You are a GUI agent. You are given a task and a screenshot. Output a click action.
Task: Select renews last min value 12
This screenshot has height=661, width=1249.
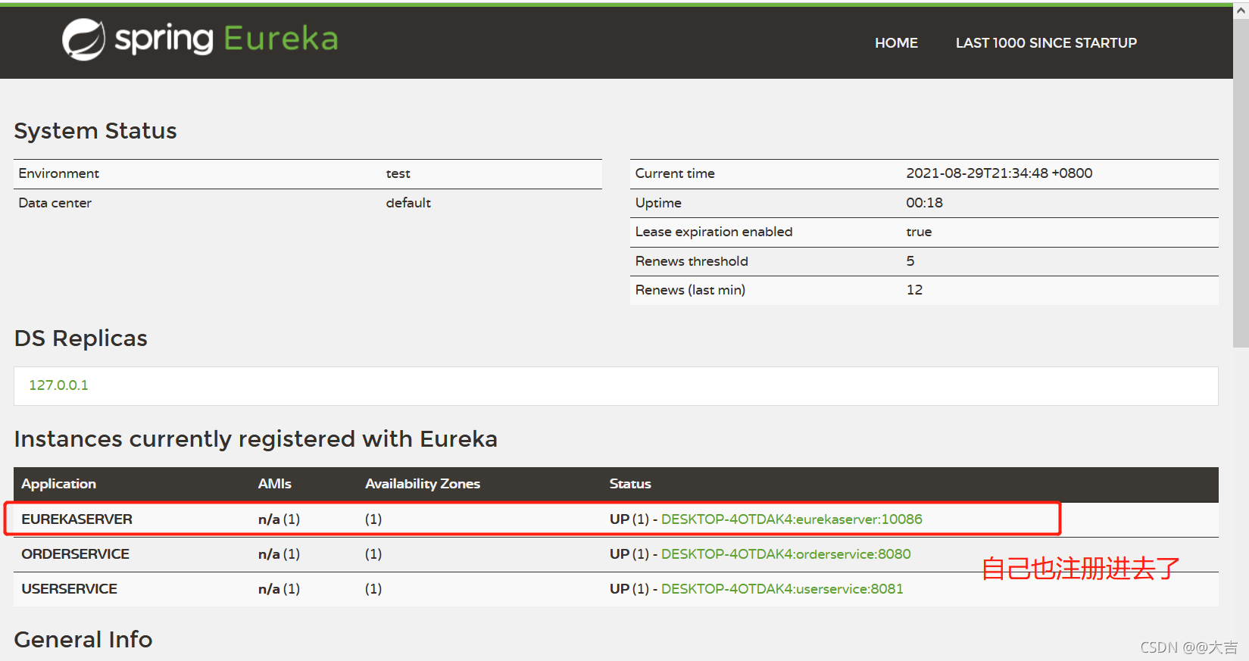pyautogui.click(x=914, y=290)
